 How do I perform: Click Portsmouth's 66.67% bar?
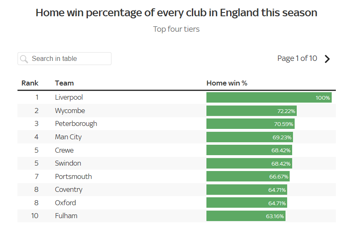click(x=248, y=176)
